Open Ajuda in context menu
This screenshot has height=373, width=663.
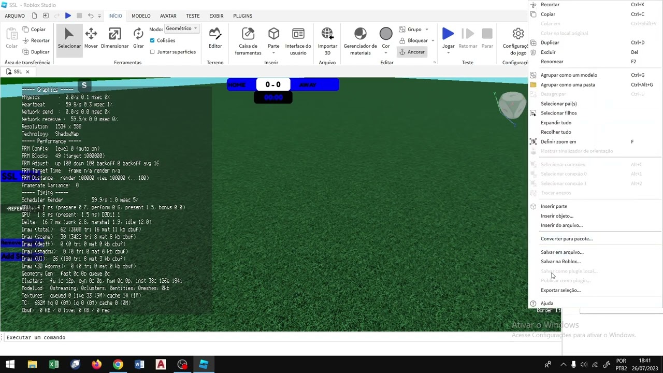(x=596, y=304)
